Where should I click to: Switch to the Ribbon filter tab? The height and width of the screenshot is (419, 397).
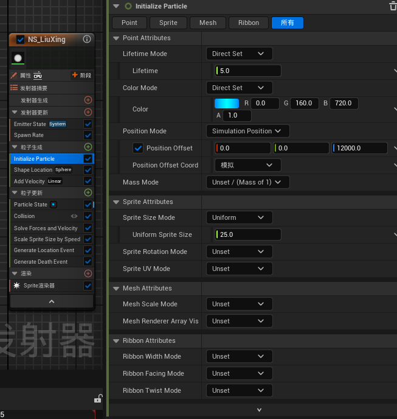point(249,23)
